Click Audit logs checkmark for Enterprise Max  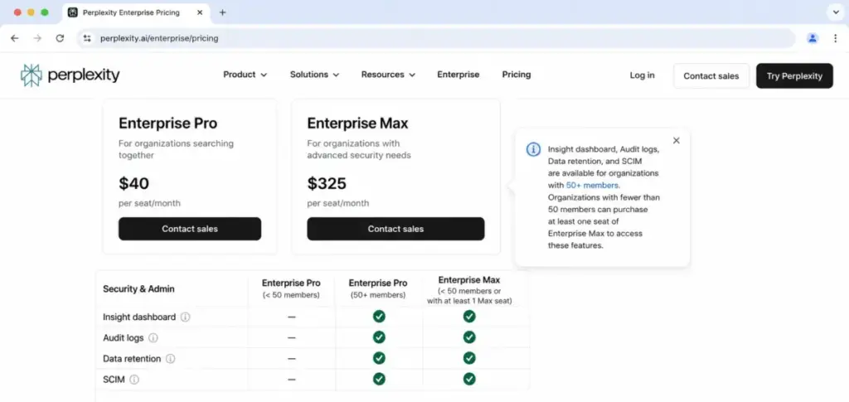(469, 337)
